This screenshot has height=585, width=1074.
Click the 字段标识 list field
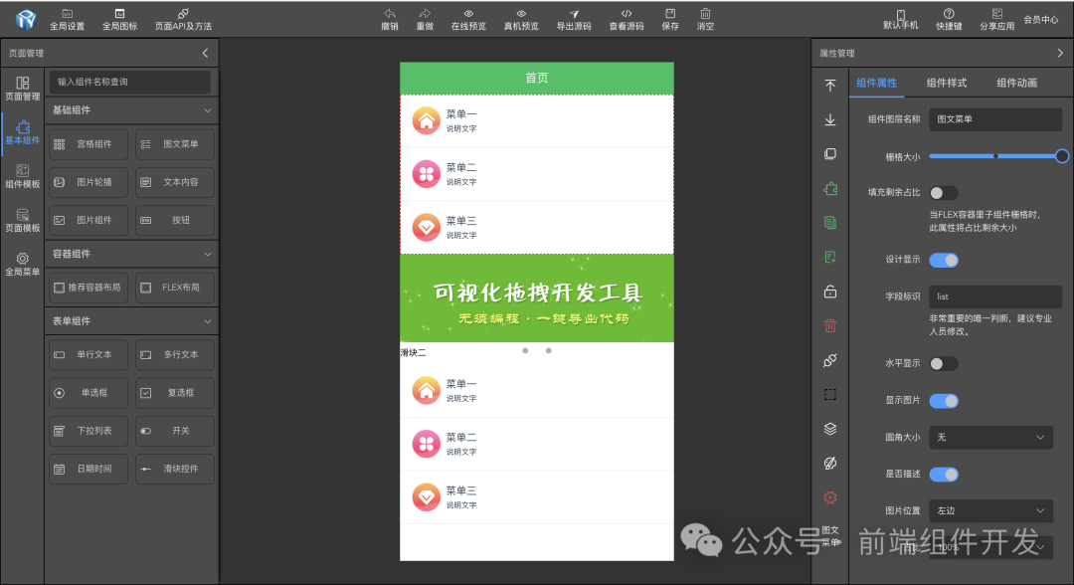tap(995, 296)
